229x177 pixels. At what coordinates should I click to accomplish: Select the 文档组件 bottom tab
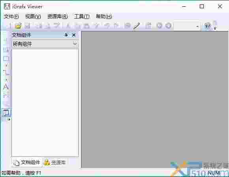click(27, 162)
